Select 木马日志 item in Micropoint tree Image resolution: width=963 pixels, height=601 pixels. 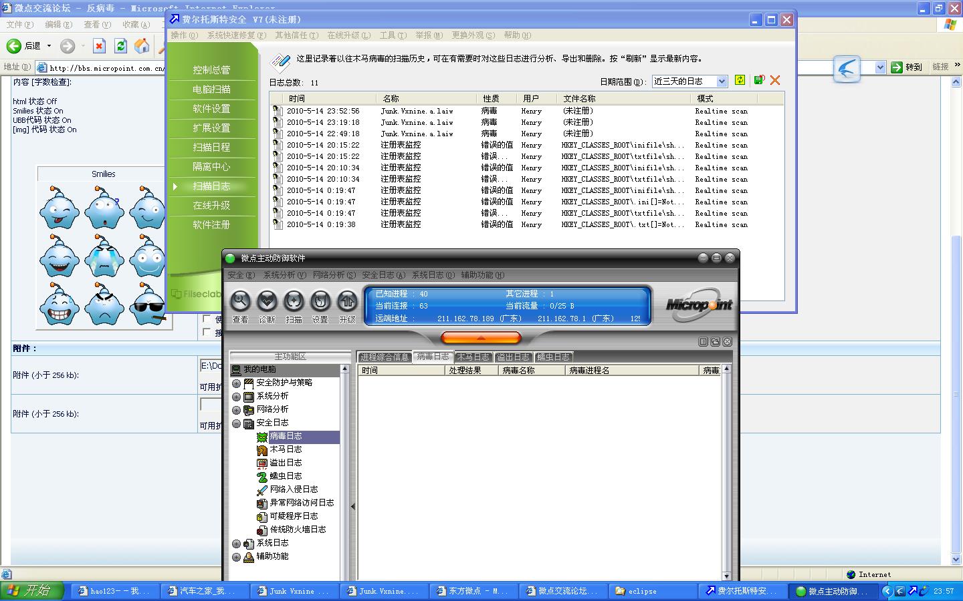[286, 449]
